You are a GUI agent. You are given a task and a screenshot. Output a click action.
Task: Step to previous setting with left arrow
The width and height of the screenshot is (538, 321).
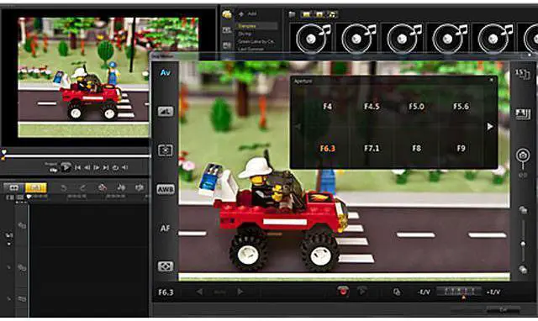click(199, 292)
